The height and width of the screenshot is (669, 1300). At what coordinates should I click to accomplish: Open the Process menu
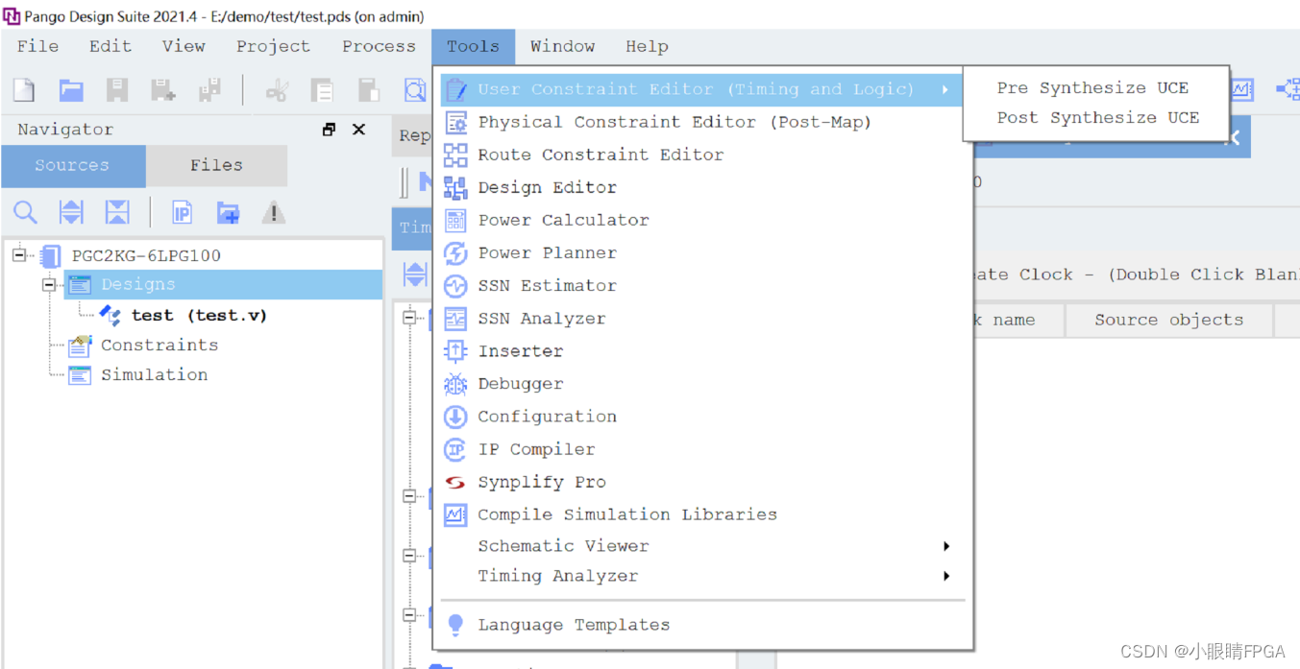click(379, 46)
